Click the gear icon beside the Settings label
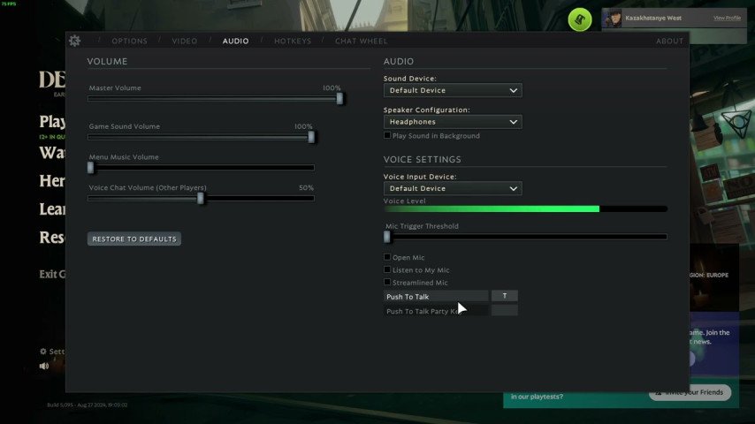 [x=43, y=352]
